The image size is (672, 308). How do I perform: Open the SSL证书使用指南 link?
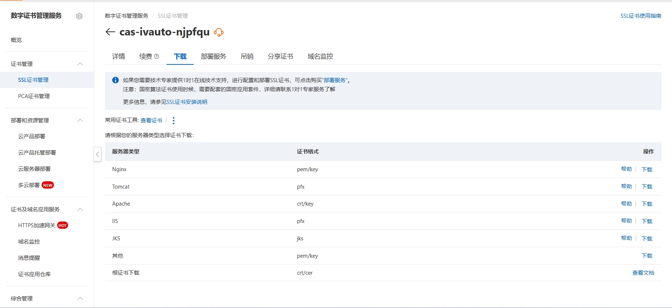(x=641, y=16)
